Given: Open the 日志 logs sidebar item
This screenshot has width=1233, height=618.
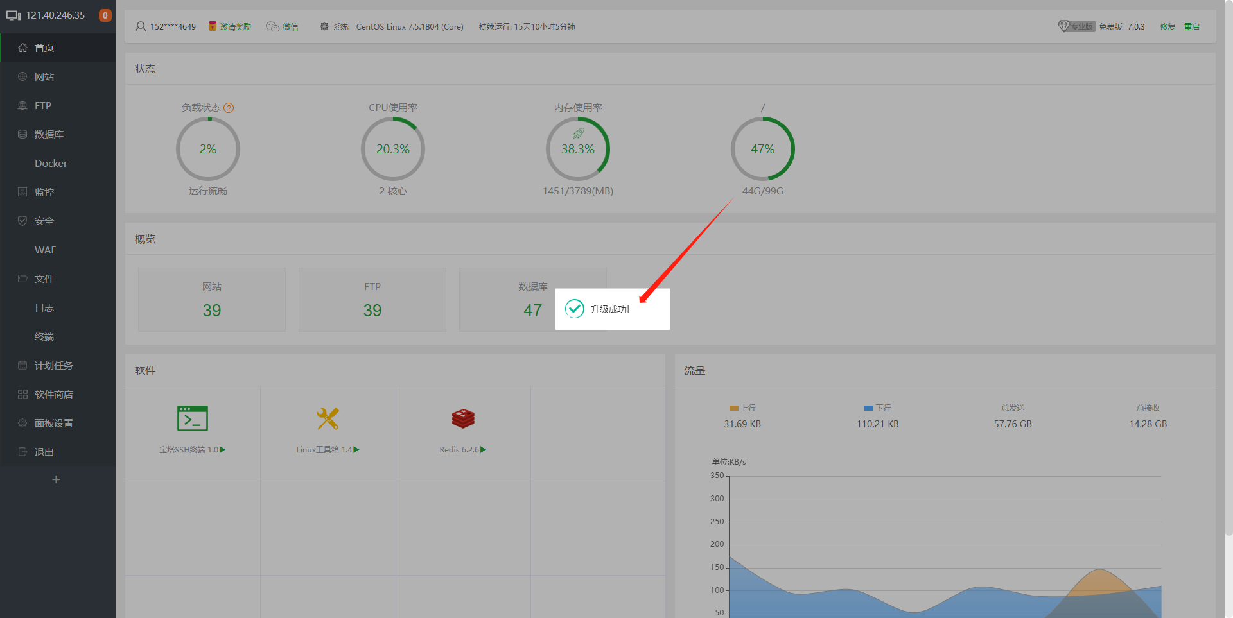Looking at the screenshot, I should pyautogui.click(x=58, y=307).
